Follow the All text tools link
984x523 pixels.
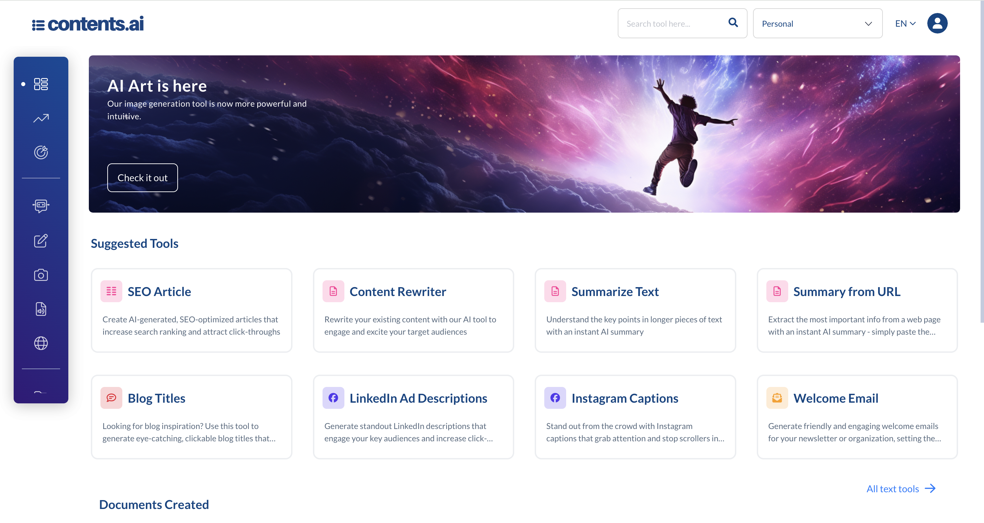coord(892,488)
